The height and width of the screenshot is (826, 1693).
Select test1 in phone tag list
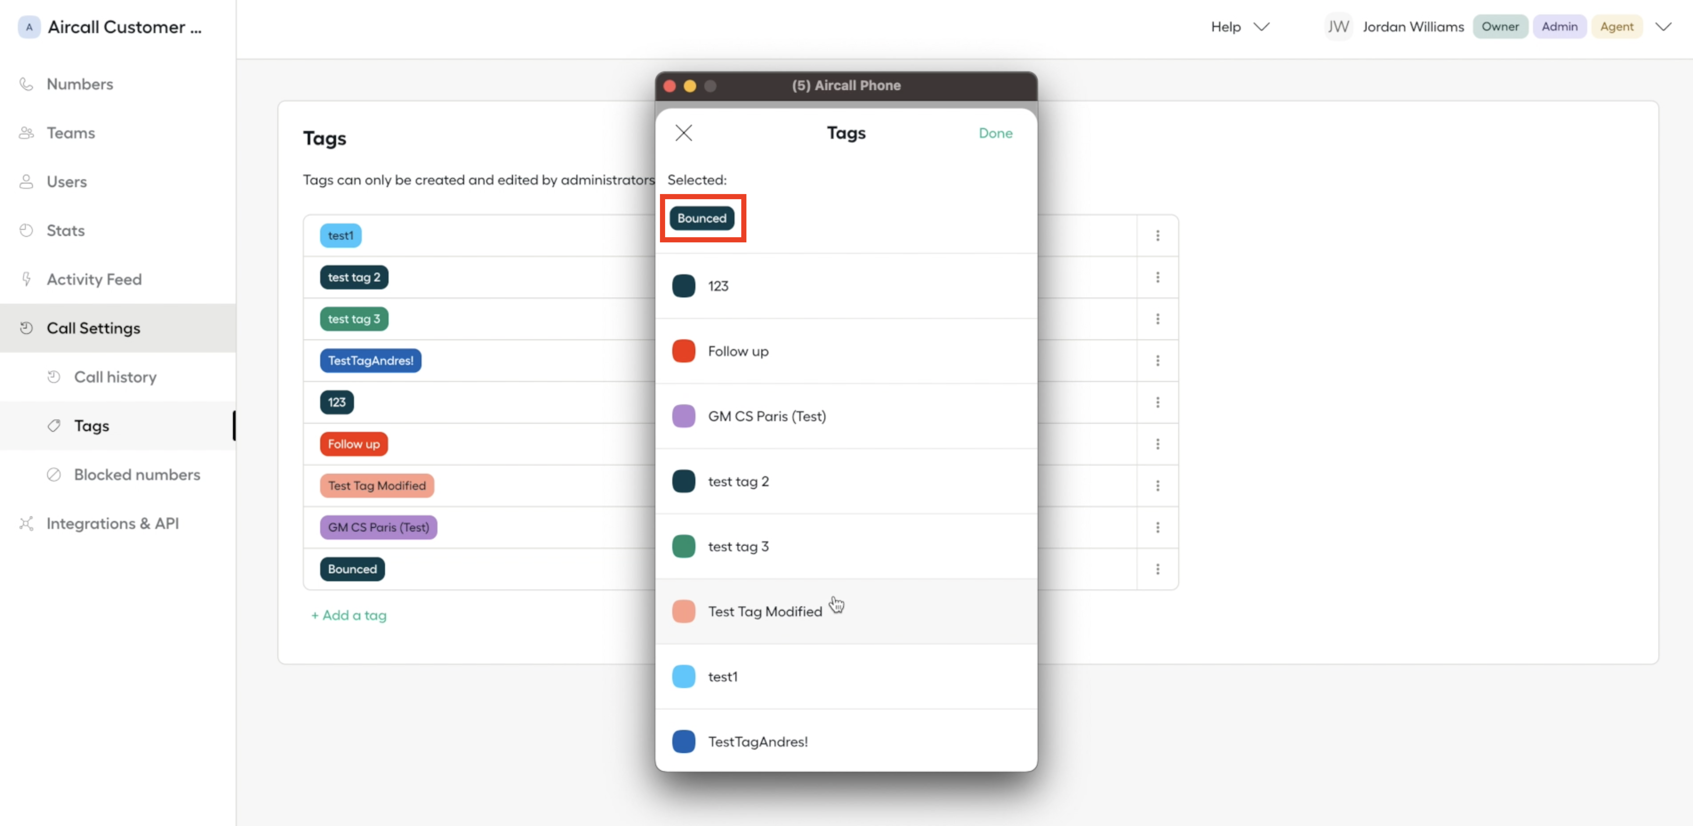pos(846,676)
